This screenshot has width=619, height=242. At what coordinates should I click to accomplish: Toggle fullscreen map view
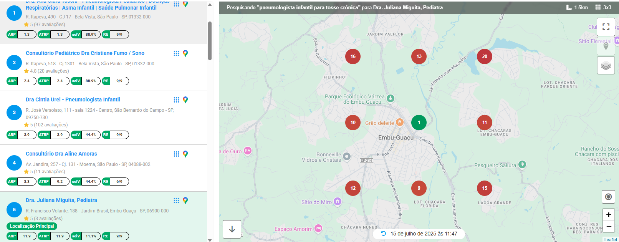pos(606,27)
